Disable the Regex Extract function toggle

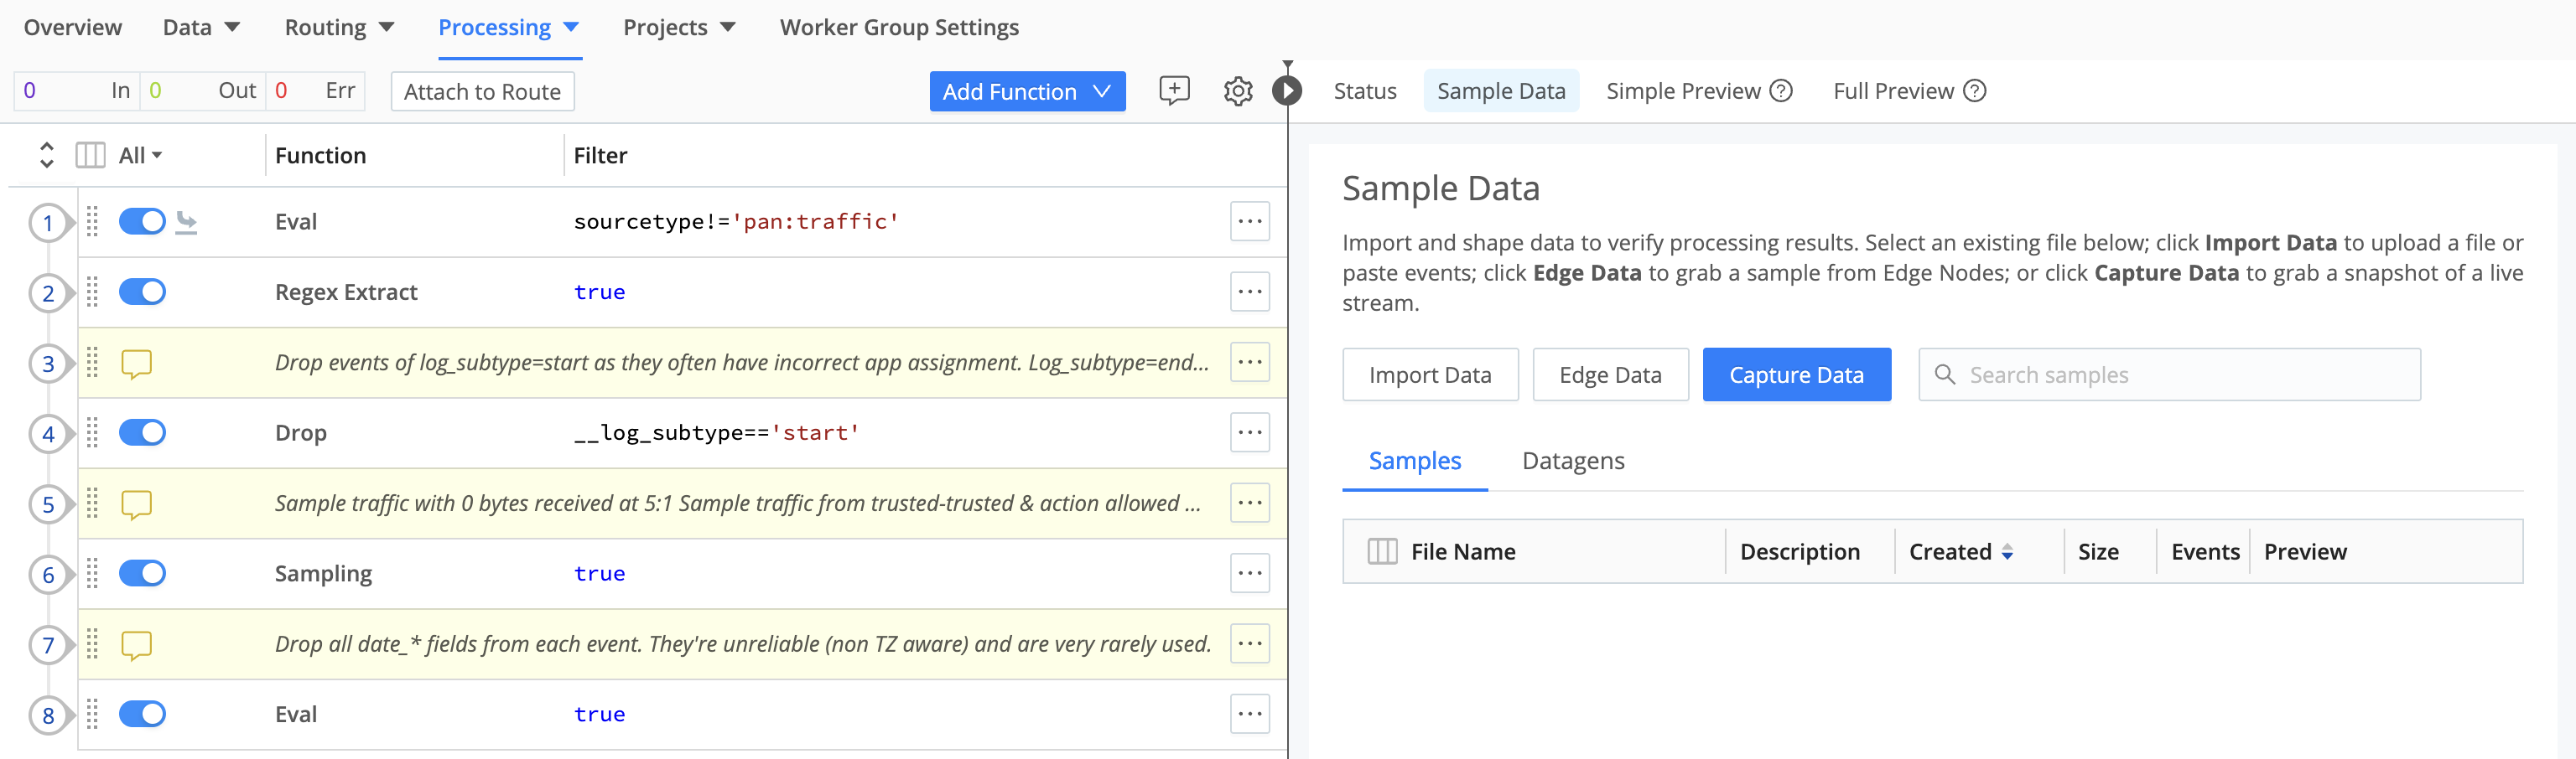142,292
